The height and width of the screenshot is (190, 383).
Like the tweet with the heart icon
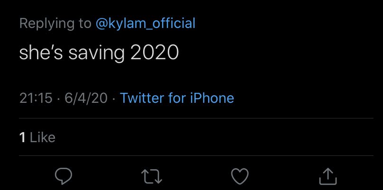240,176
